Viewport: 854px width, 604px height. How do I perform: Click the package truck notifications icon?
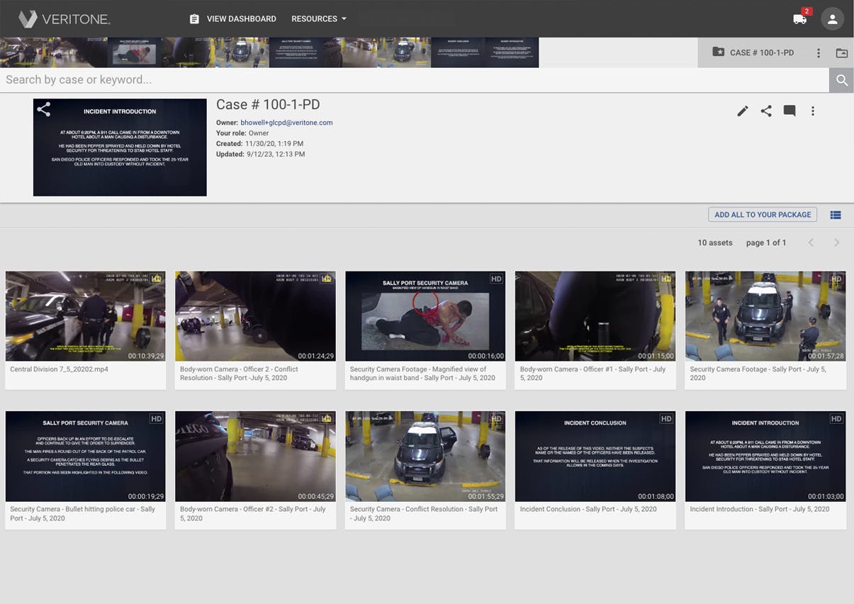[x=800, y=19]
